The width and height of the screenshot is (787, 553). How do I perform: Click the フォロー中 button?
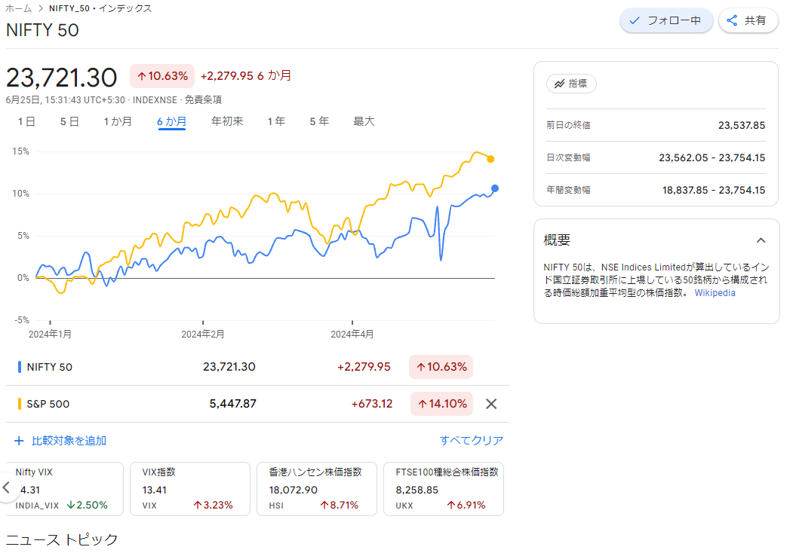point(666,20)
